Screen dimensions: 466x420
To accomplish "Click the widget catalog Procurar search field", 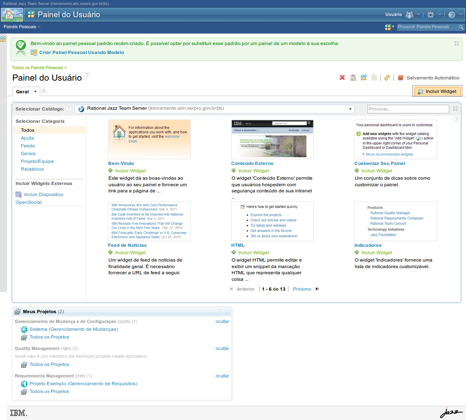I will click(x=408, y=109).
